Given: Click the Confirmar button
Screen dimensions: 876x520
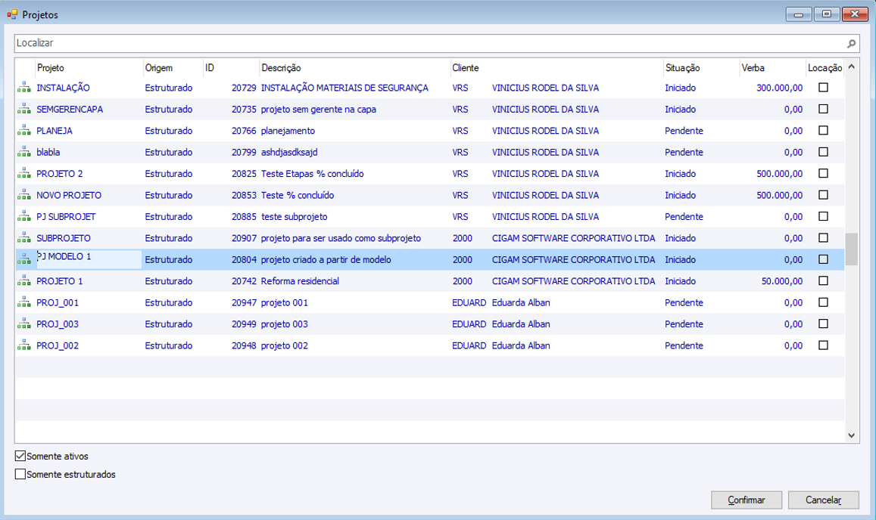Looking at the screenshot, I should tap(747, 500).
